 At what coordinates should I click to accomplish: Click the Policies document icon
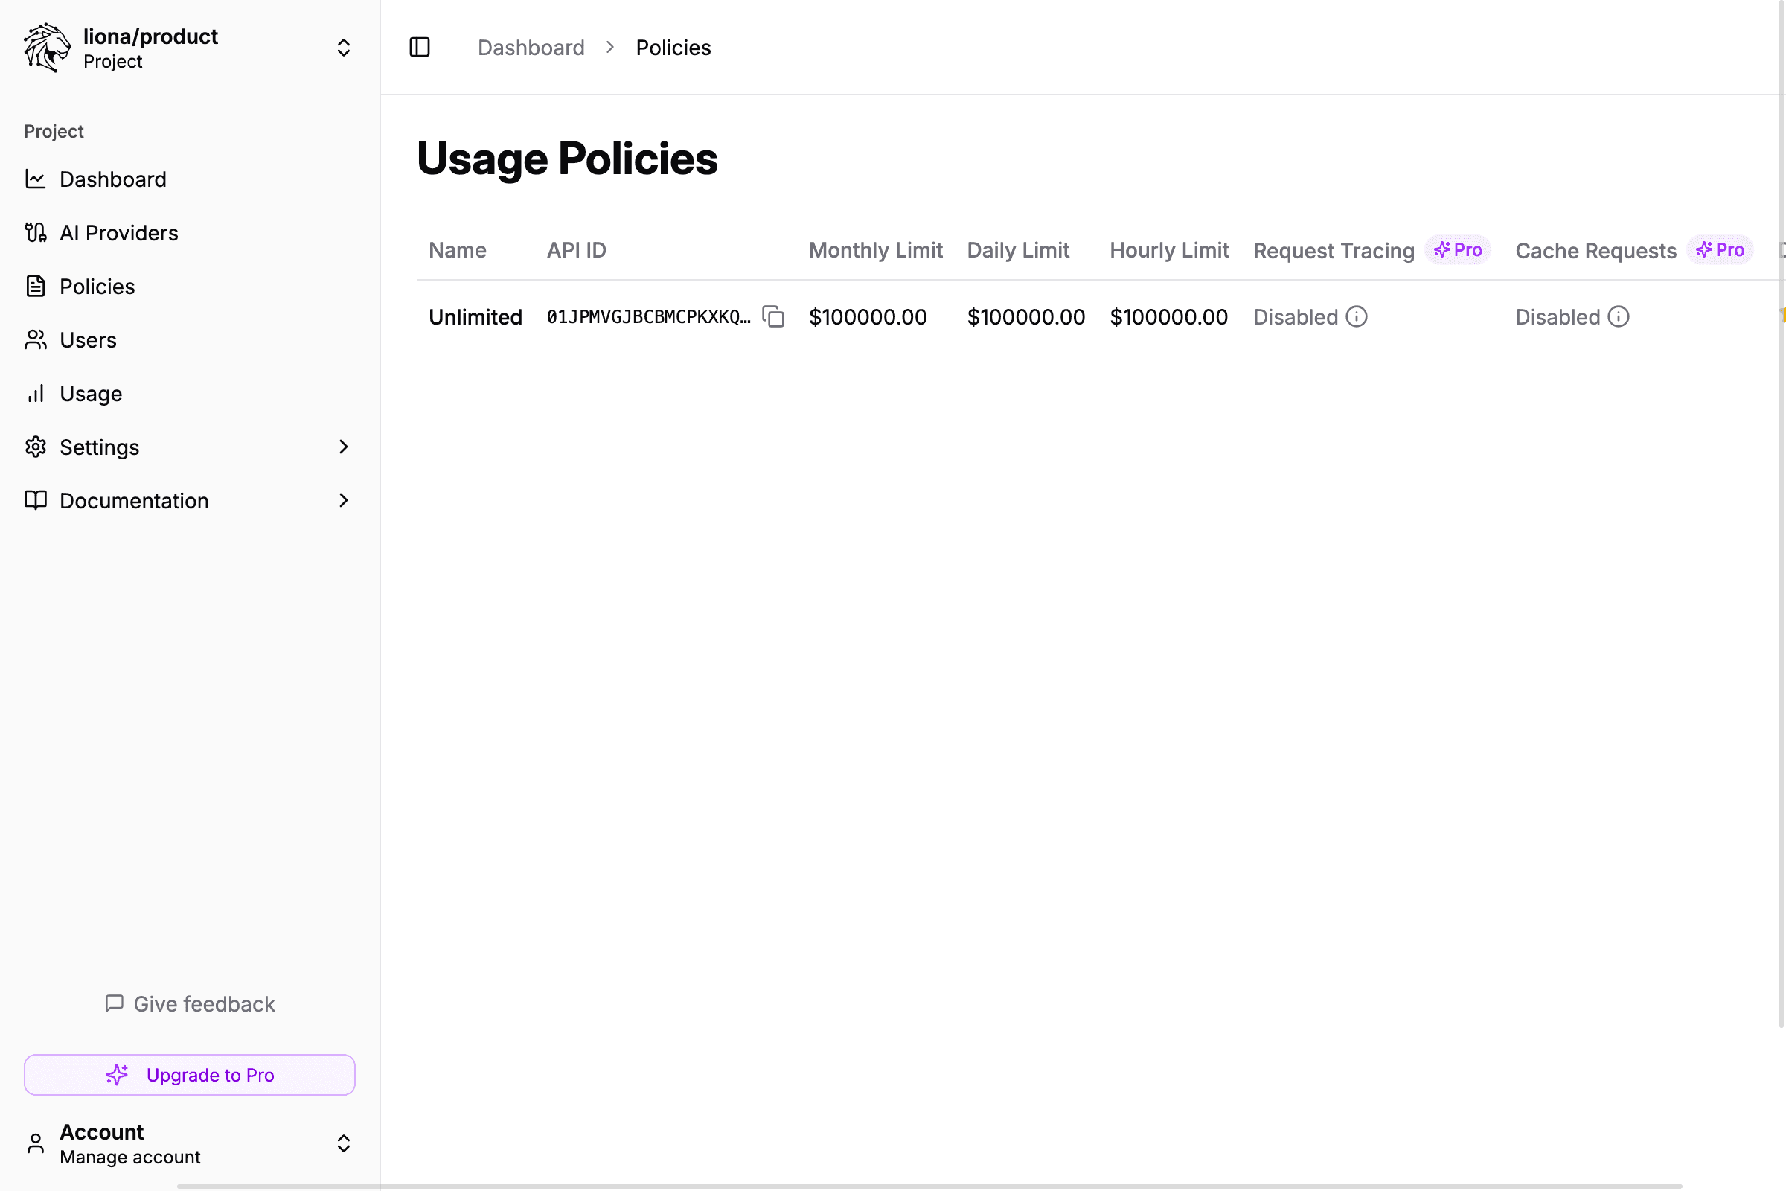pyautogui.click(x=36, y=287)
